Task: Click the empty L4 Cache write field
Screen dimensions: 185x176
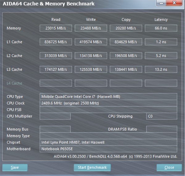Action: click(91, 83)
